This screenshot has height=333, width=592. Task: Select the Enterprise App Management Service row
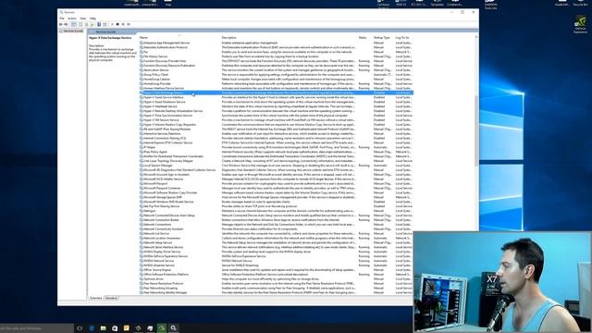276,43
